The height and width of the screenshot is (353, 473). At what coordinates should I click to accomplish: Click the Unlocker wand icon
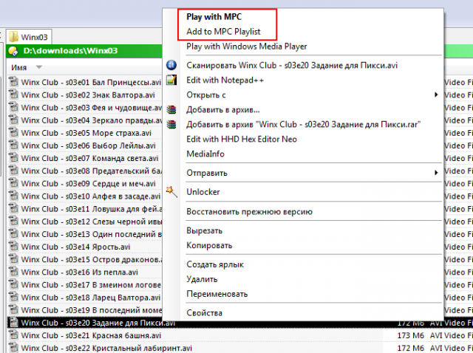point(171,192)
